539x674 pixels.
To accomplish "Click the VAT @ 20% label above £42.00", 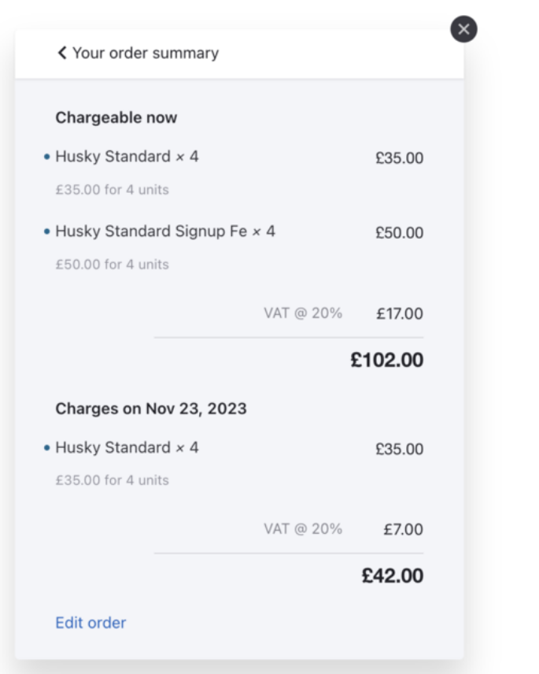I will [303, 529].
